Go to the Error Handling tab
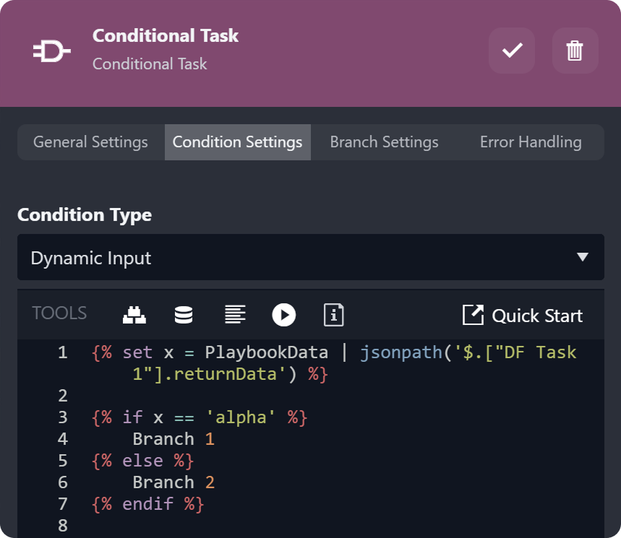The width and height of the screenshot is (621, 538). click(531, 142)
